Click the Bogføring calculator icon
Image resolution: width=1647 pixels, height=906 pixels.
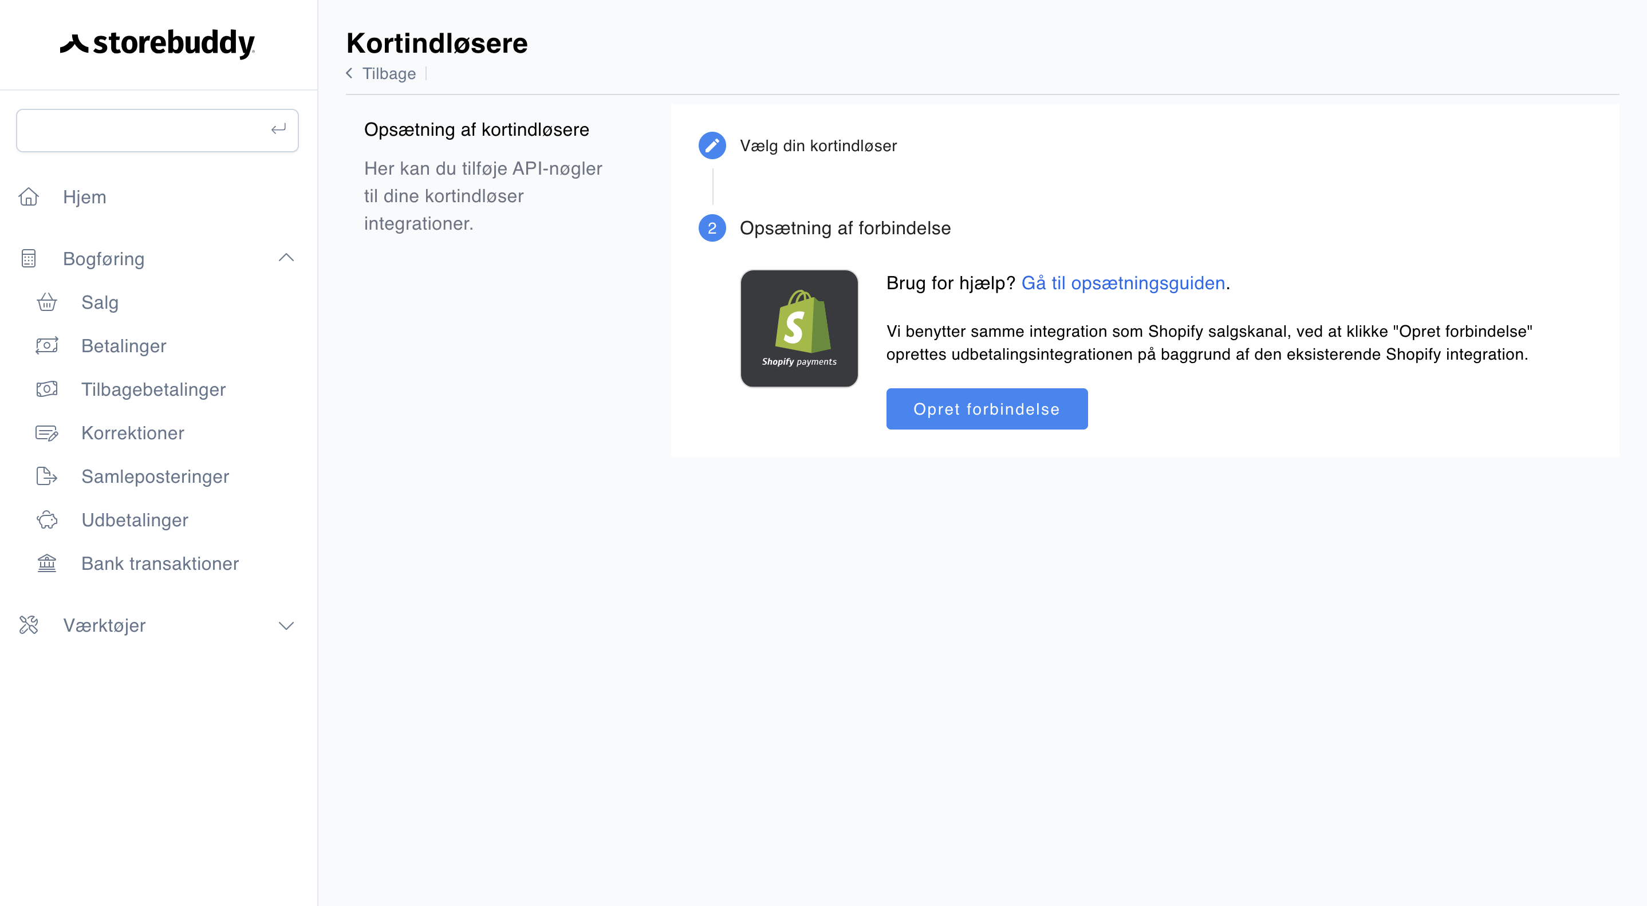(29, 258)
